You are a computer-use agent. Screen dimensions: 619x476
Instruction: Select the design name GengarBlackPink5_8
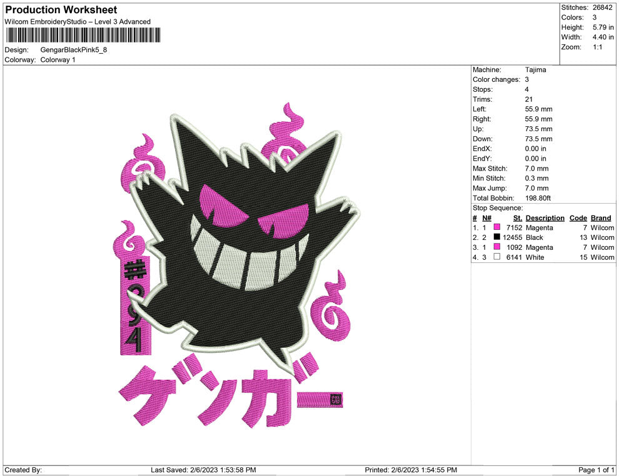pyautogui.click(x=73, y=49)
